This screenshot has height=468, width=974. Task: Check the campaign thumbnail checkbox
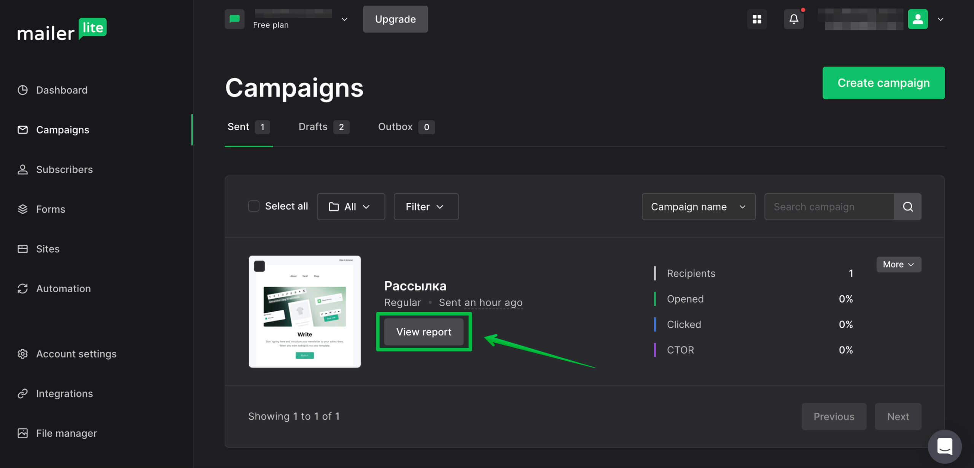pyautogui.click(x=259, y=266)
